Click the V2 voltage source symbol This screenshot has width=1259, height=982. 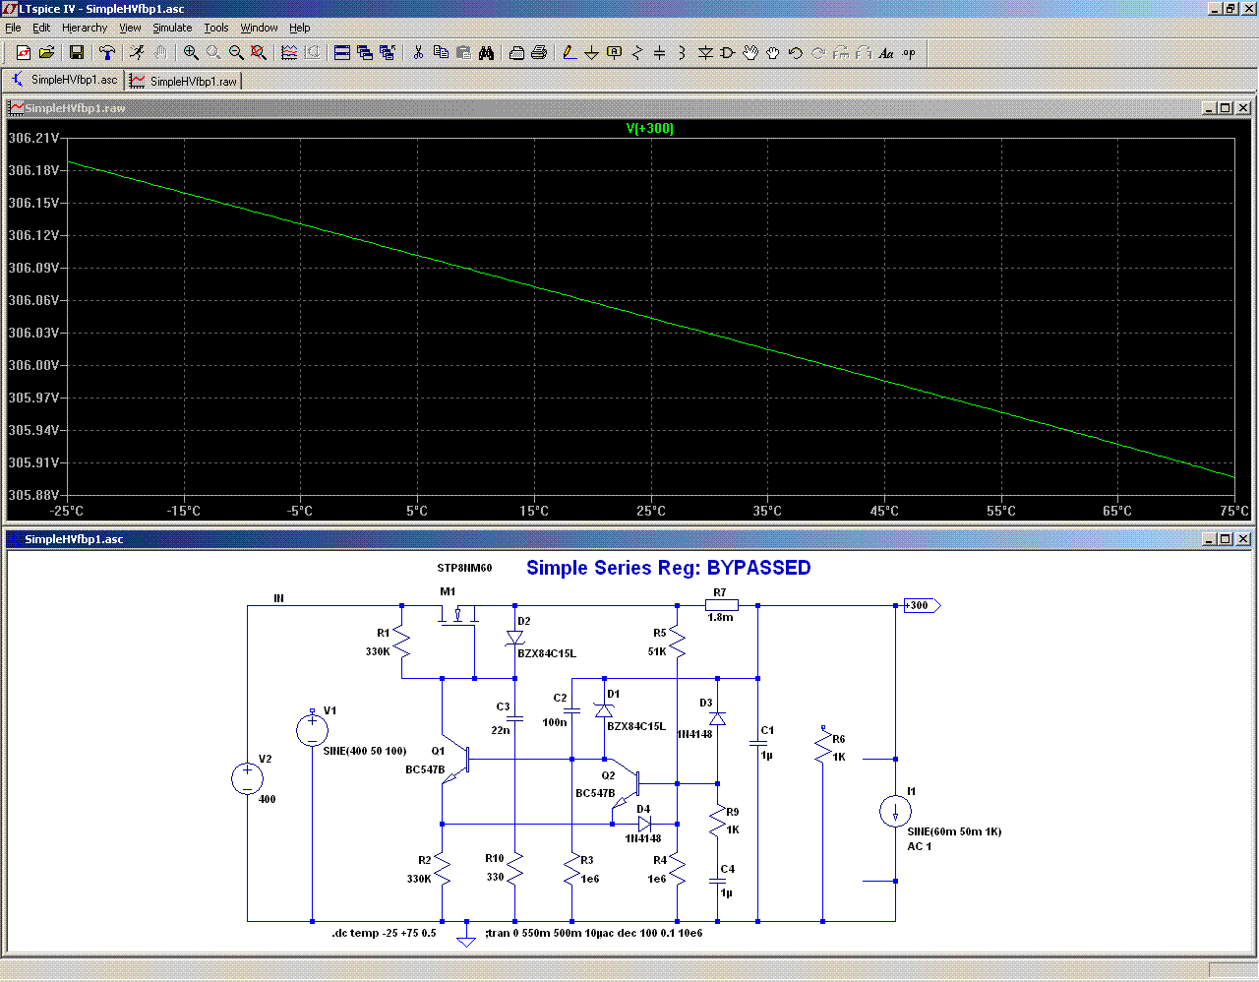pyautogui.click(x=247, y=778)
